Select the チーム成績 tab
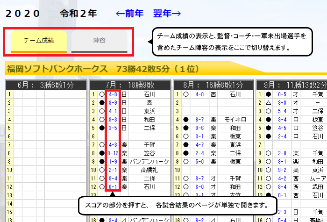Image resolution: width=327 pixels, height=222 pixels. coord(39,41)
